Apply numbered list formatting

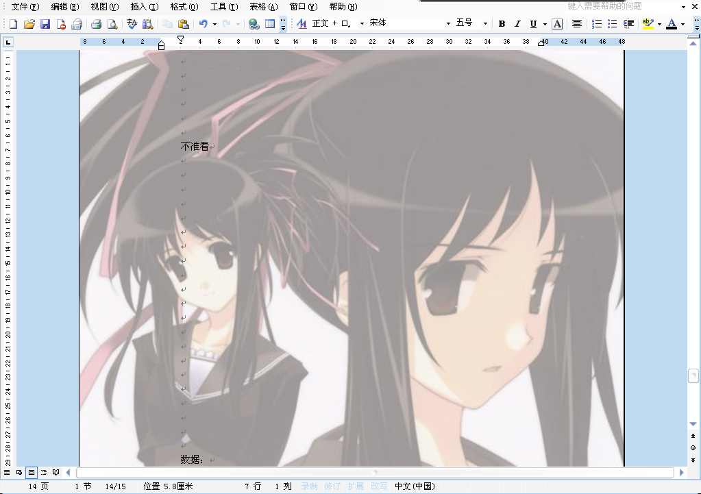[x=596, y=24]
